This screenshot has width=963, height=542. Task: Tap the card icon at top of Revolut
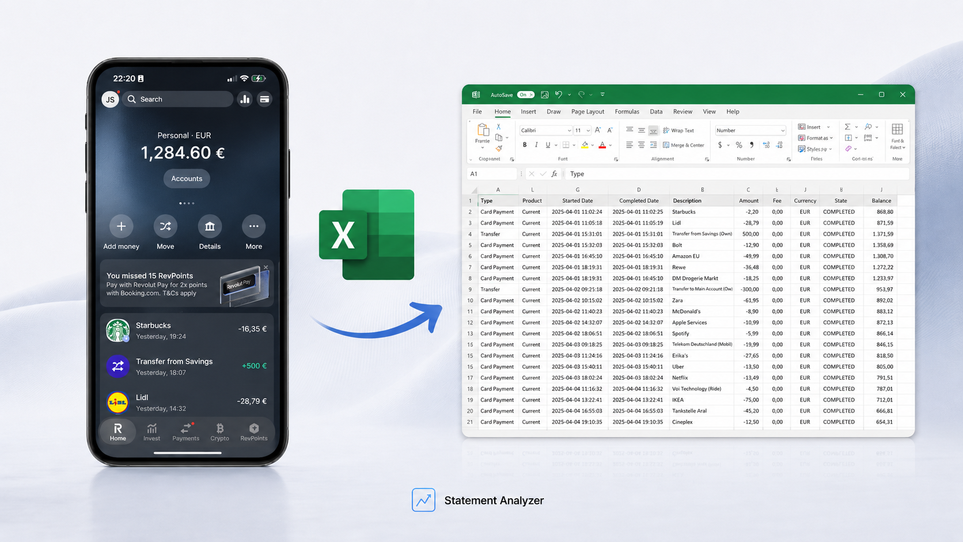click(264, 99)
